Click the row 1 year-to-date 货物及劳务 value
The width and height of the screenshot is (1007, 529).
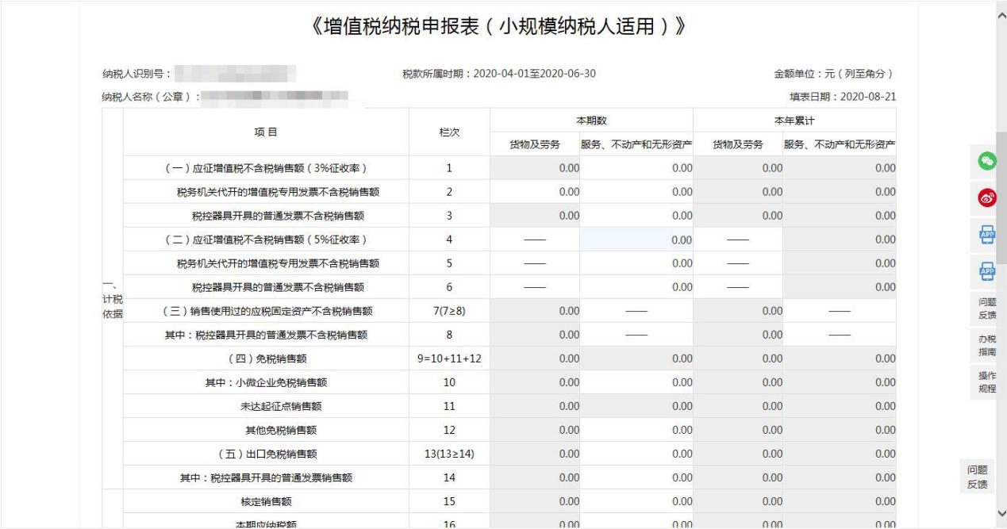point(771,168)
